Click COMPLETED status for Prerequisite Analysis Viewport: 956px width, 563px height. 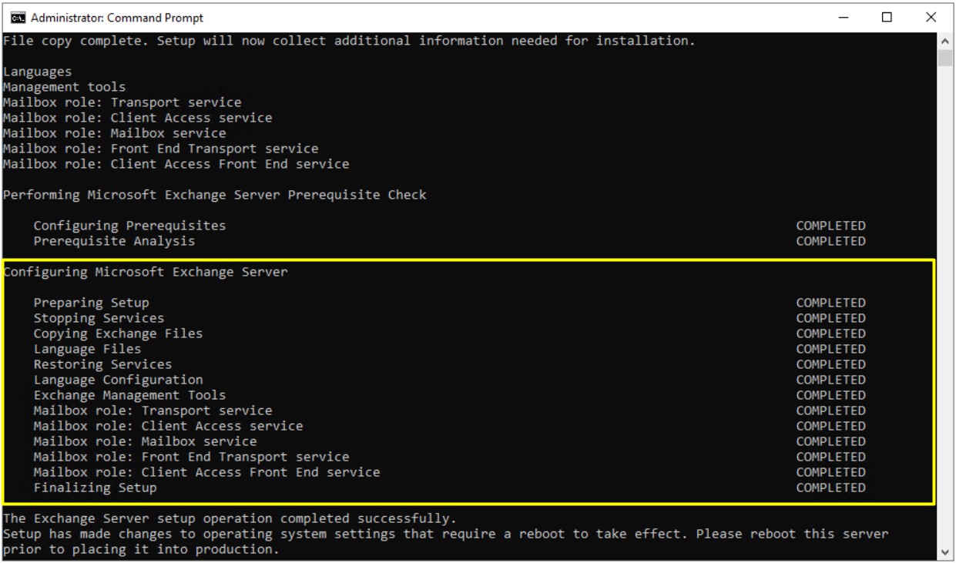(831, 241)
